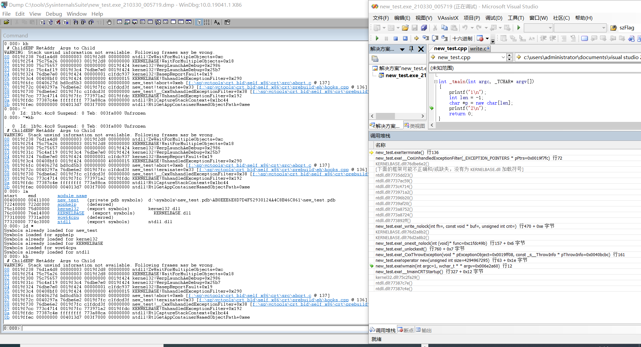The height and width of the screenshot is (347, 641).
Task: Open the Window menu in WinDbg
Action: click(77, 14)
